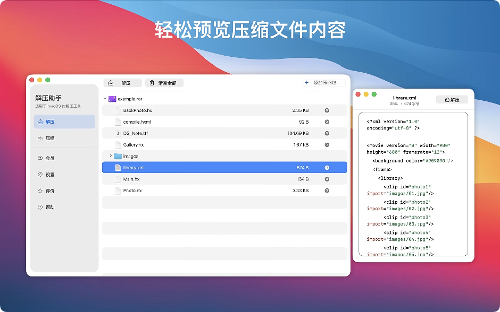This screenshot has height=312, width=500.
Task: Click the library.xml file icon
Action: point(118,168)
